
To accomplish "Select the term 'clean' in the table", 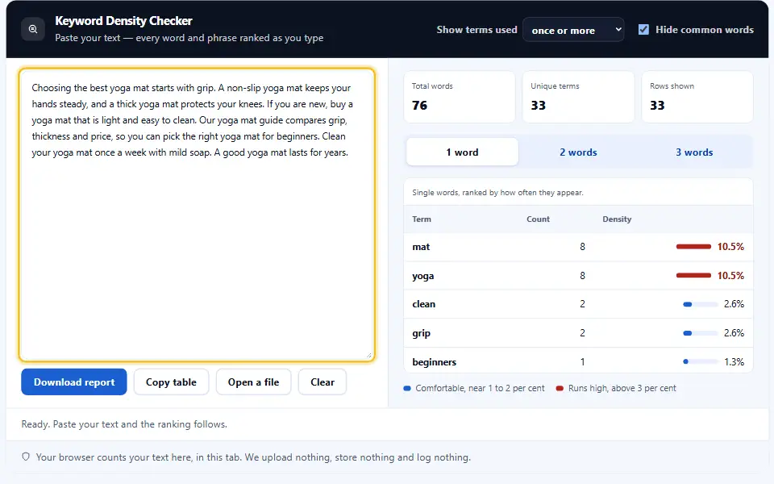I will (423, 304).
